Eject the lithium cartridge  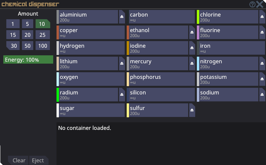tap(122, 63)
